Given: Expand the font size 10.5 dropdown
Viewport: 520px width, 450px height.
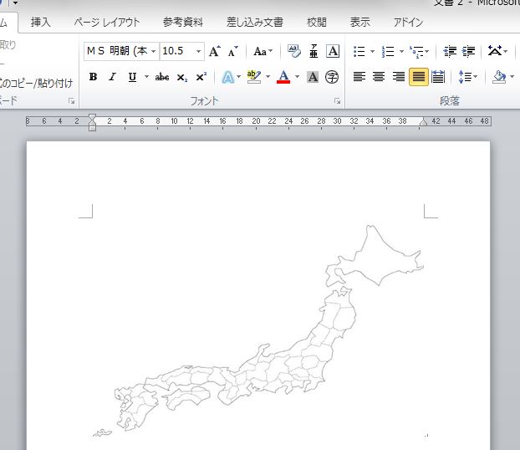Looking at the screenshot, I should 199,51.
